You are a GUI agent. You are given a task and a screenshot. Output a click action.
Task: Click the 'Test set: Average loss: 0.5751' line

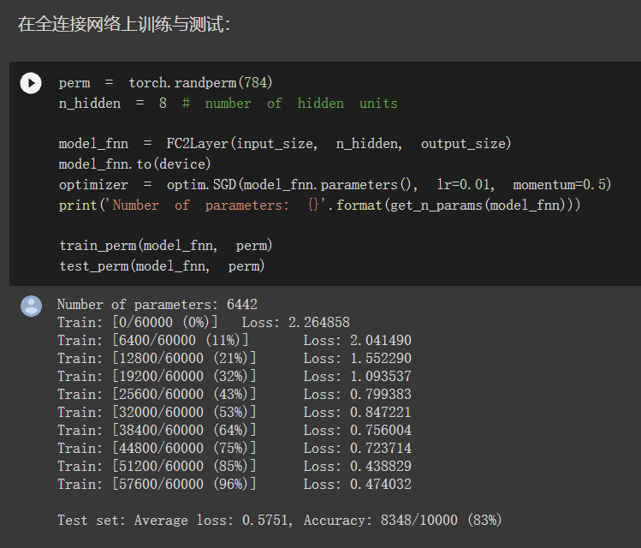click(x=280, y=521)
